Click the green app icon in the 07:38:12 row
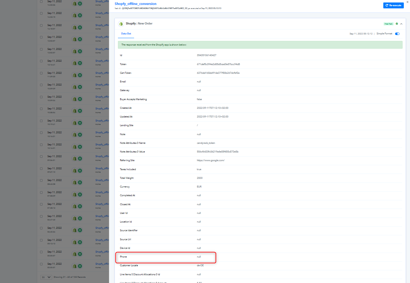This screenshot has width=410, height=283. 80,206
